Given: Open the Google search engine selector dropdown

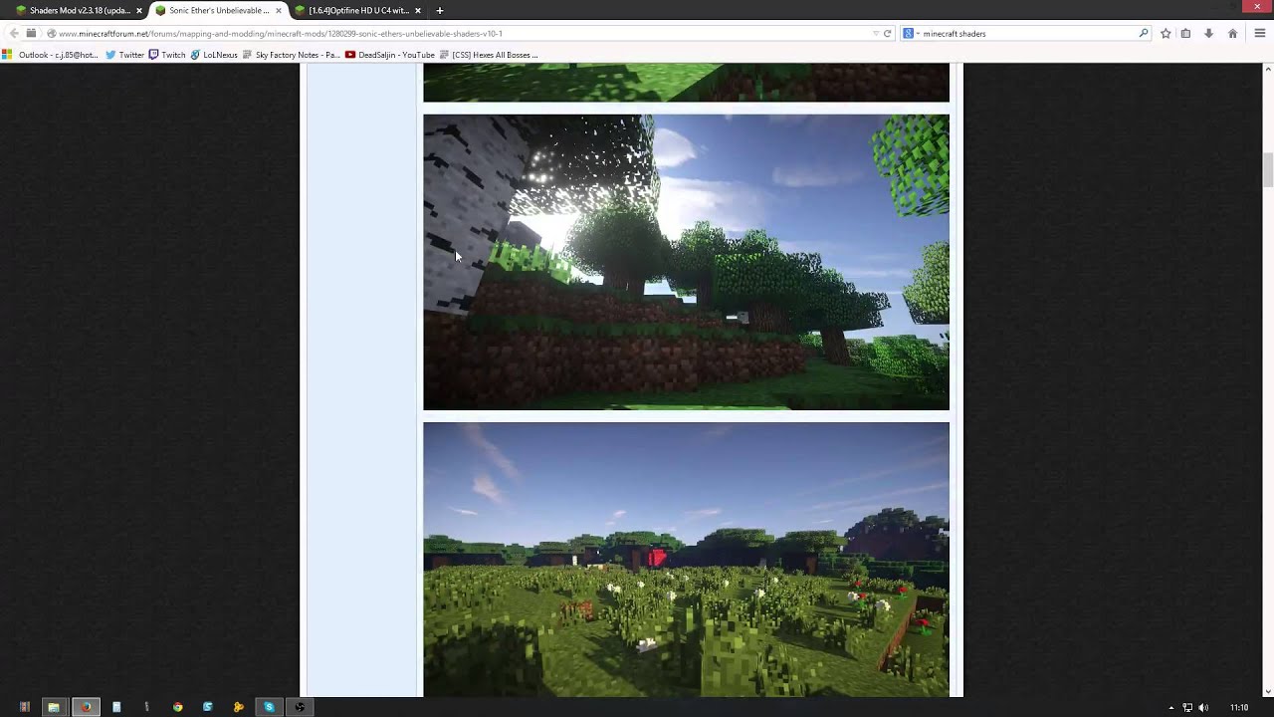Looking at the screenshot, I should tap(911, 33).
